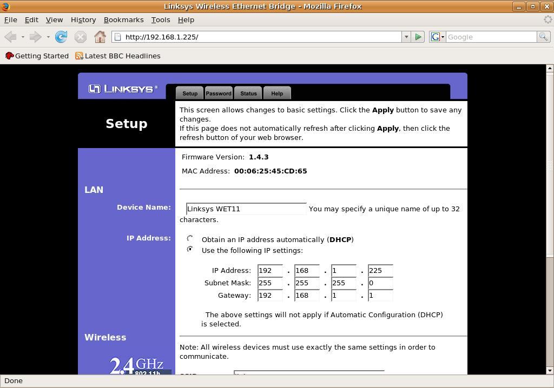This screenshot has height=388, width=554.
Task: Click the Firefox icon in the title bar
Action: pyautogui.click(x=5, y=6)
